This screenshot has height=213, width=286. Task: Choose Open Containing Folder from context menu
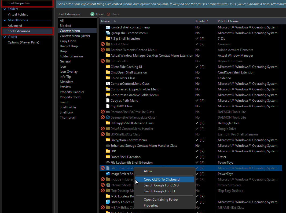[x=161, y=200]
